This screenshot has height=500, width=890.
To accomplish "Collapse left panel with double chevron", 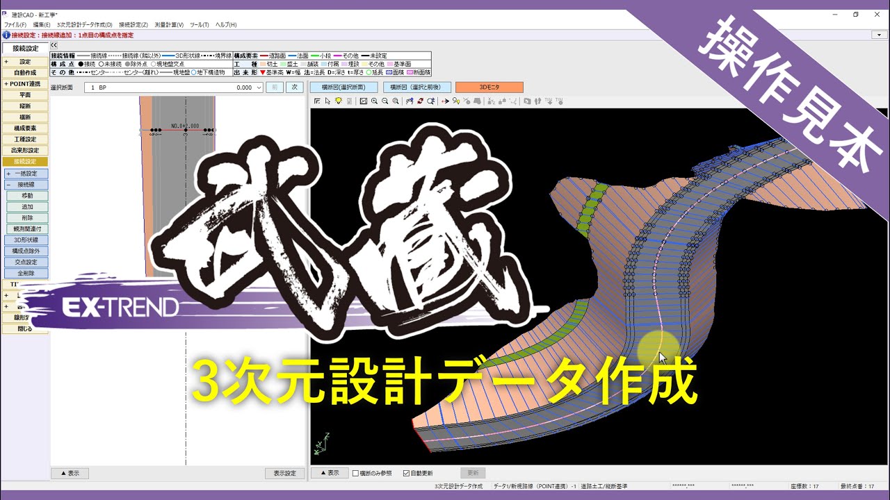I will pyautogui.click(x=54, y=44).
